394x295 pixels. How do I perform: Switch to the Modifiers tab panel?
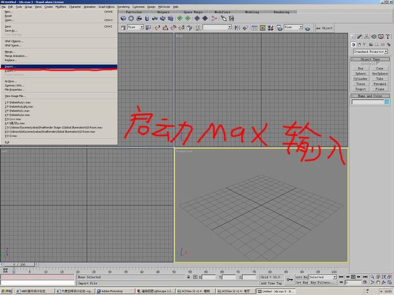coord(222,12)
